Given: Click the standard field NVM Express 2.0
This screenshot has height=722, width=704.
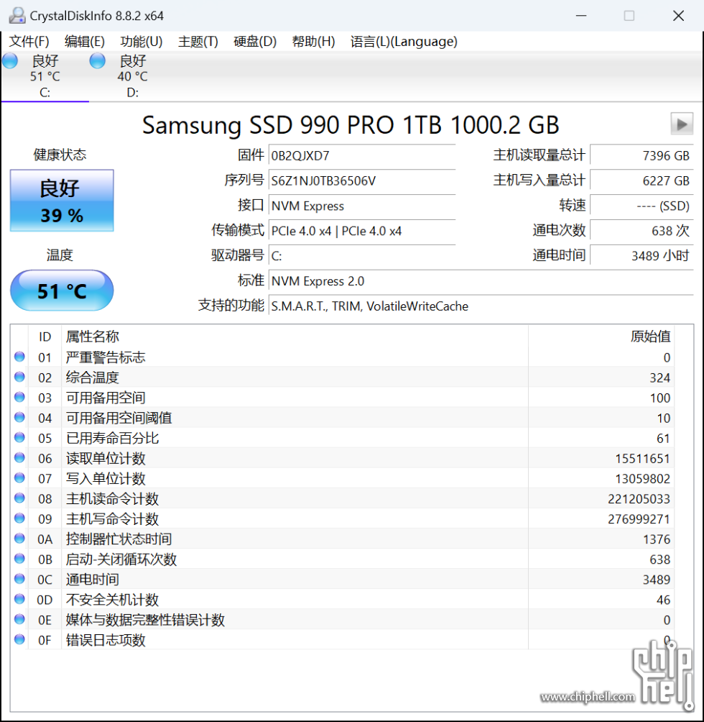Looking at the screenshot, I should tap(481, 281).
